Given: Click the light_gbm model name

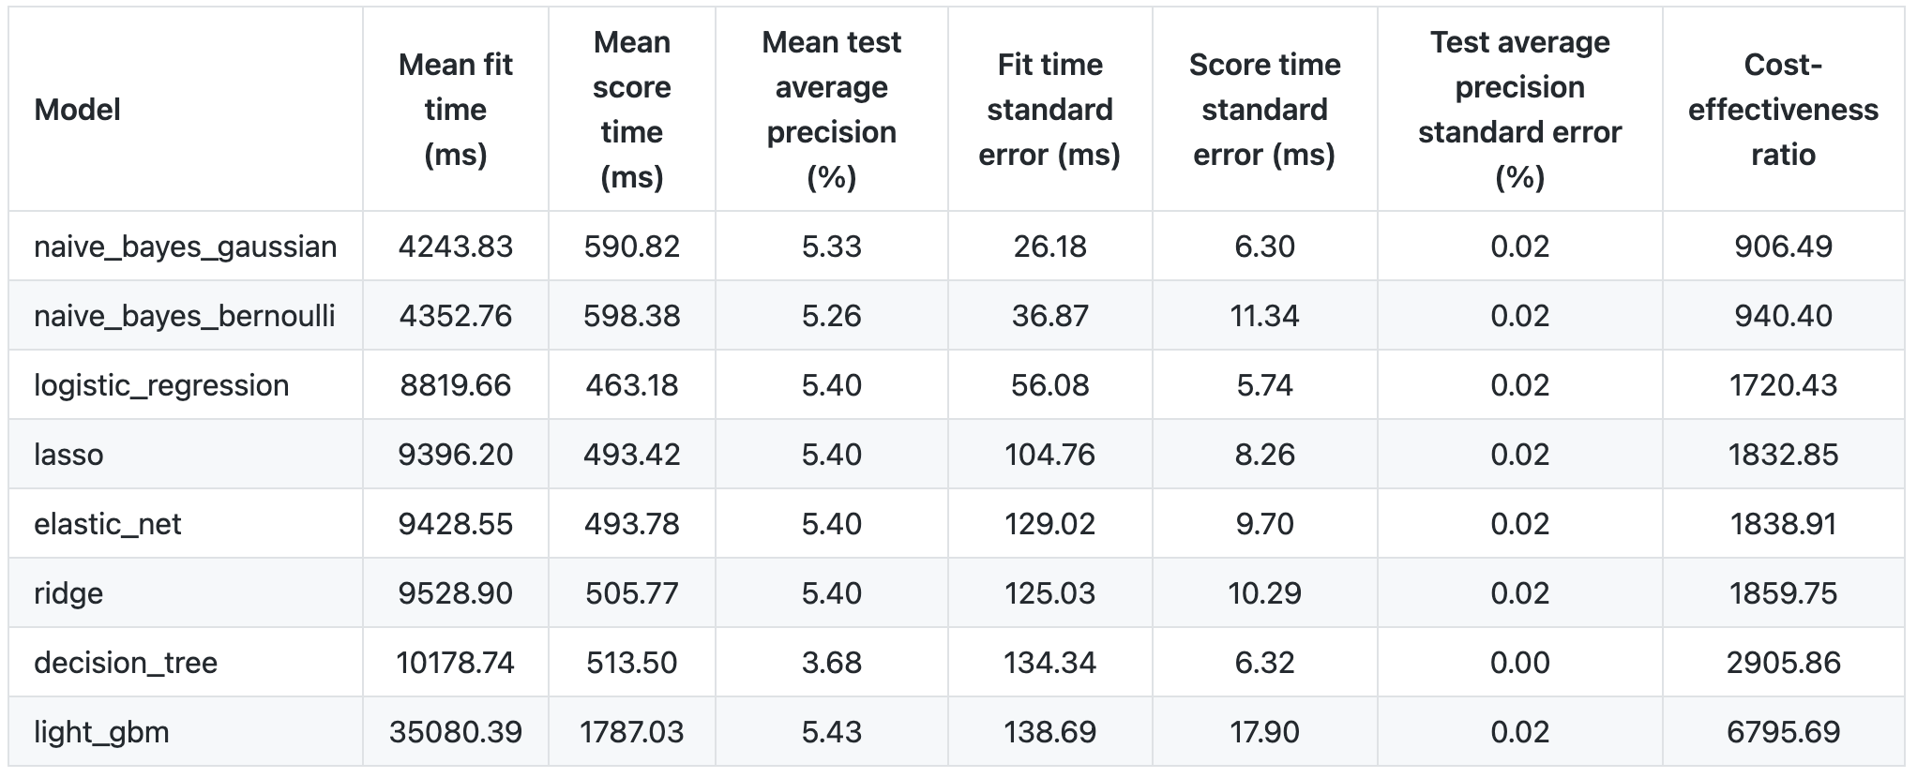Looking at the screenshot, I should 101,732.
